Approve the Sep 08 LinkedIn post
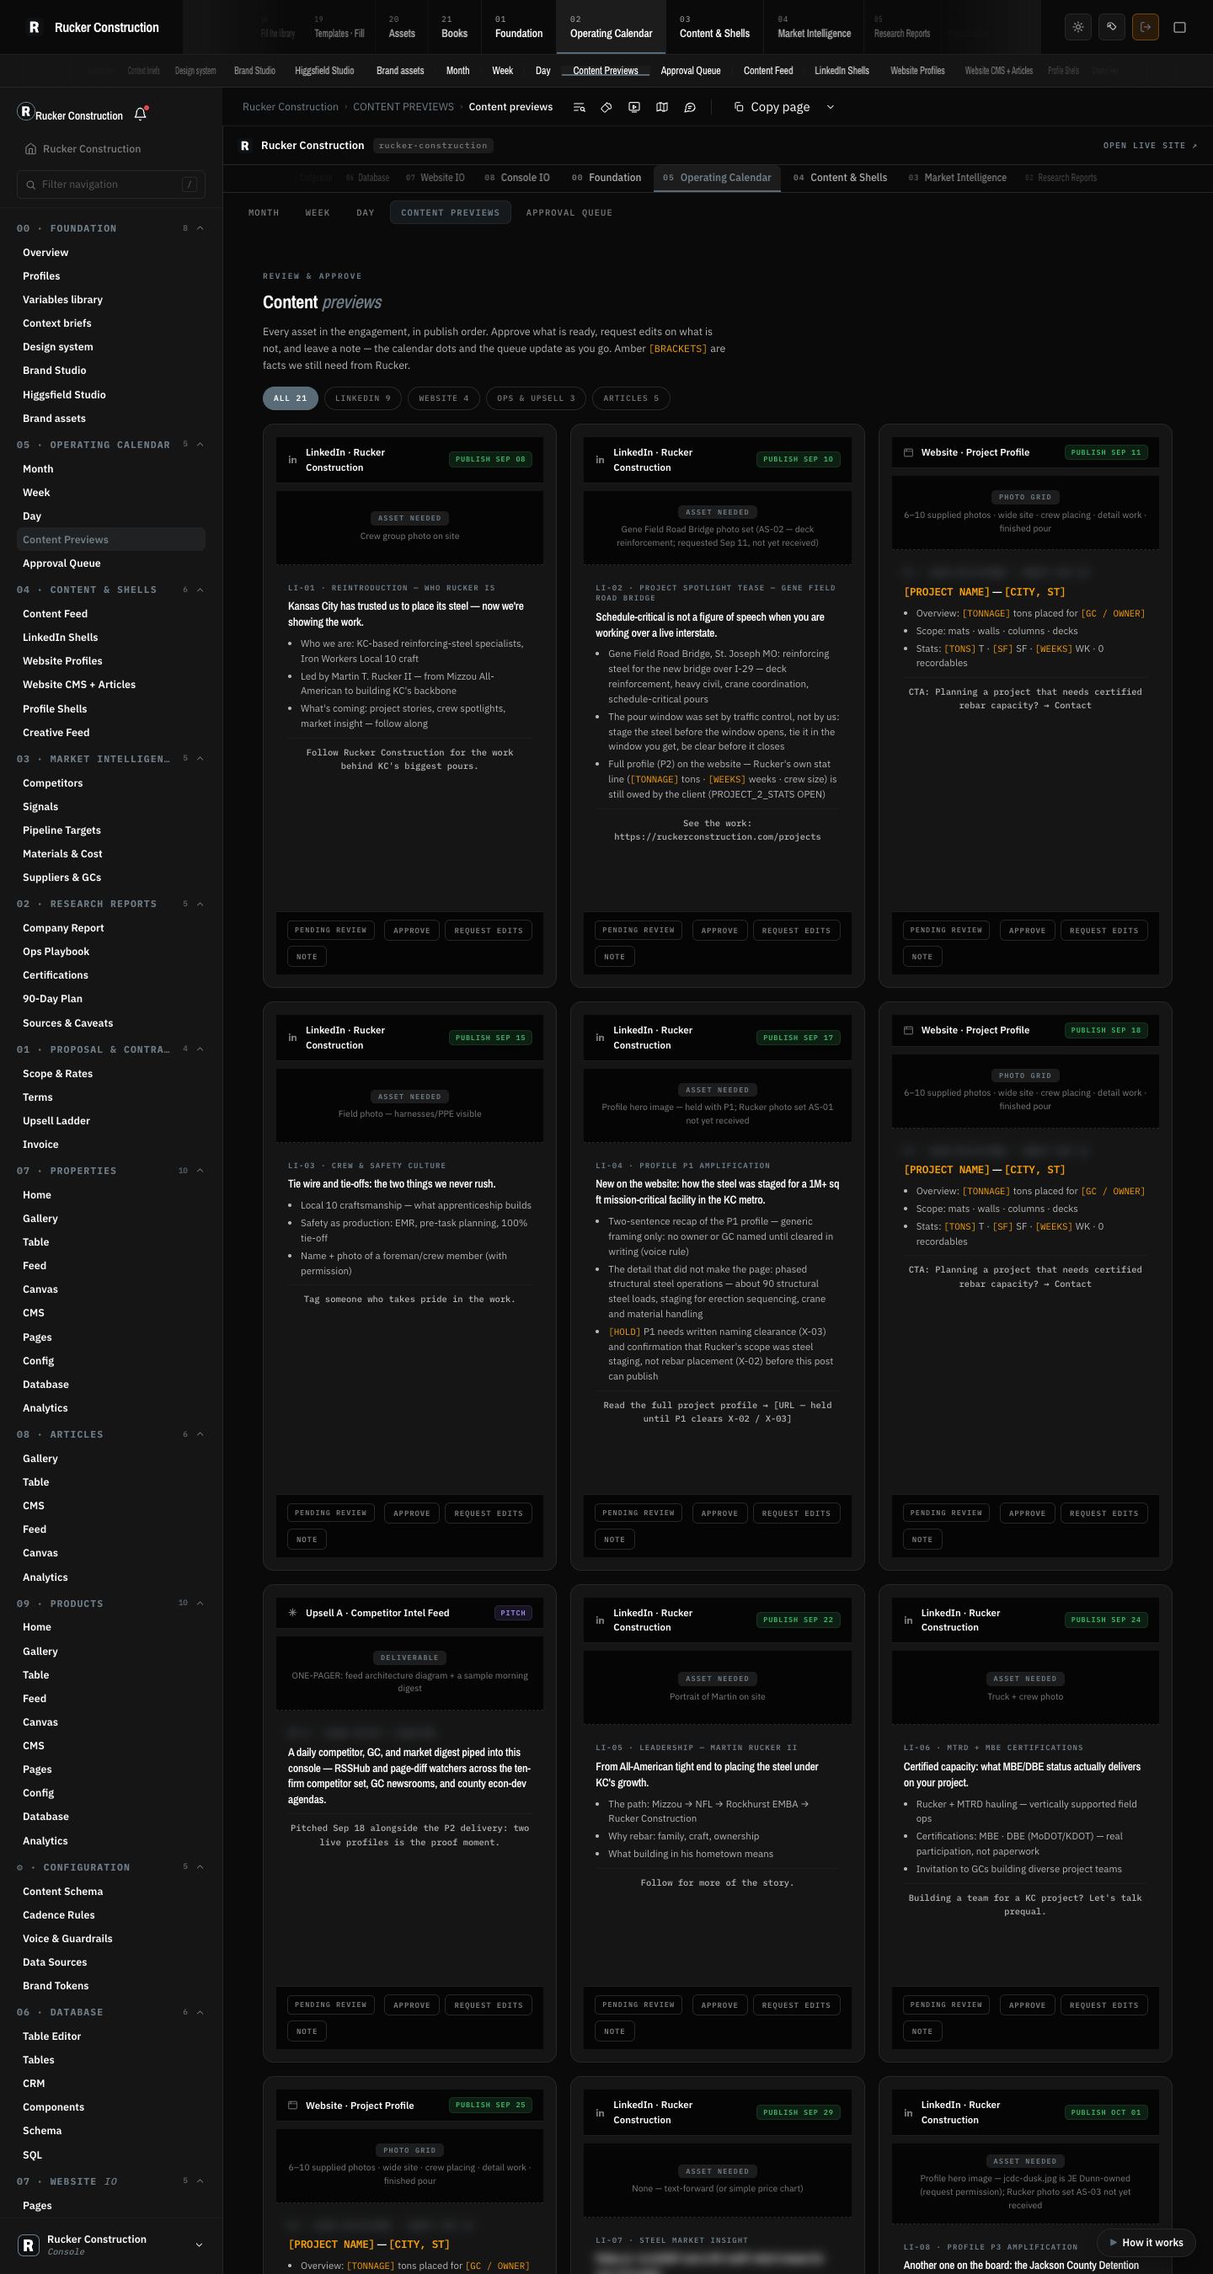 pyautogui.click(x=411, y=931)
